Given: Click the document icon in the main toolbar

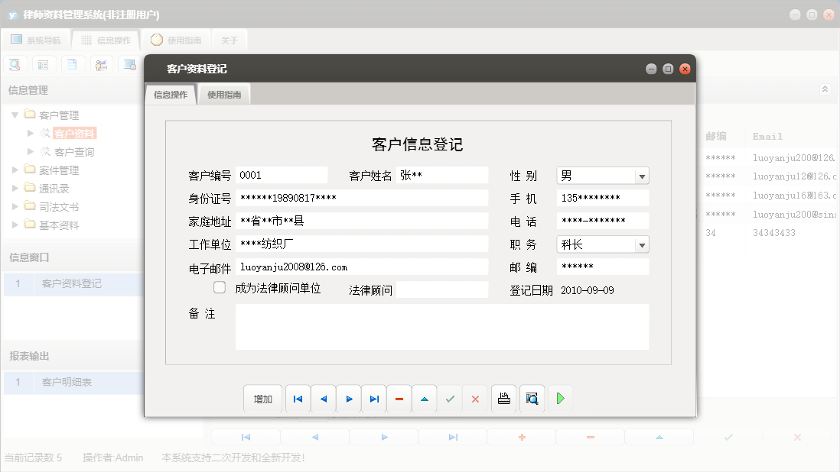Looking at the screenshot, I should (x=73, y=64).
